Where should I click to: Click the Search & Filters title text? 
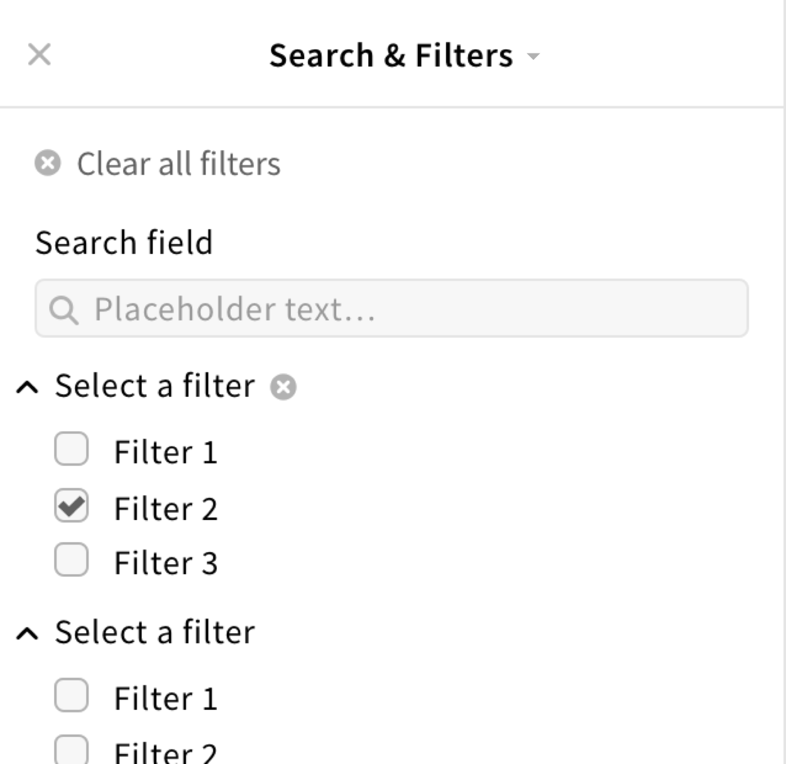tap(391, 55)
